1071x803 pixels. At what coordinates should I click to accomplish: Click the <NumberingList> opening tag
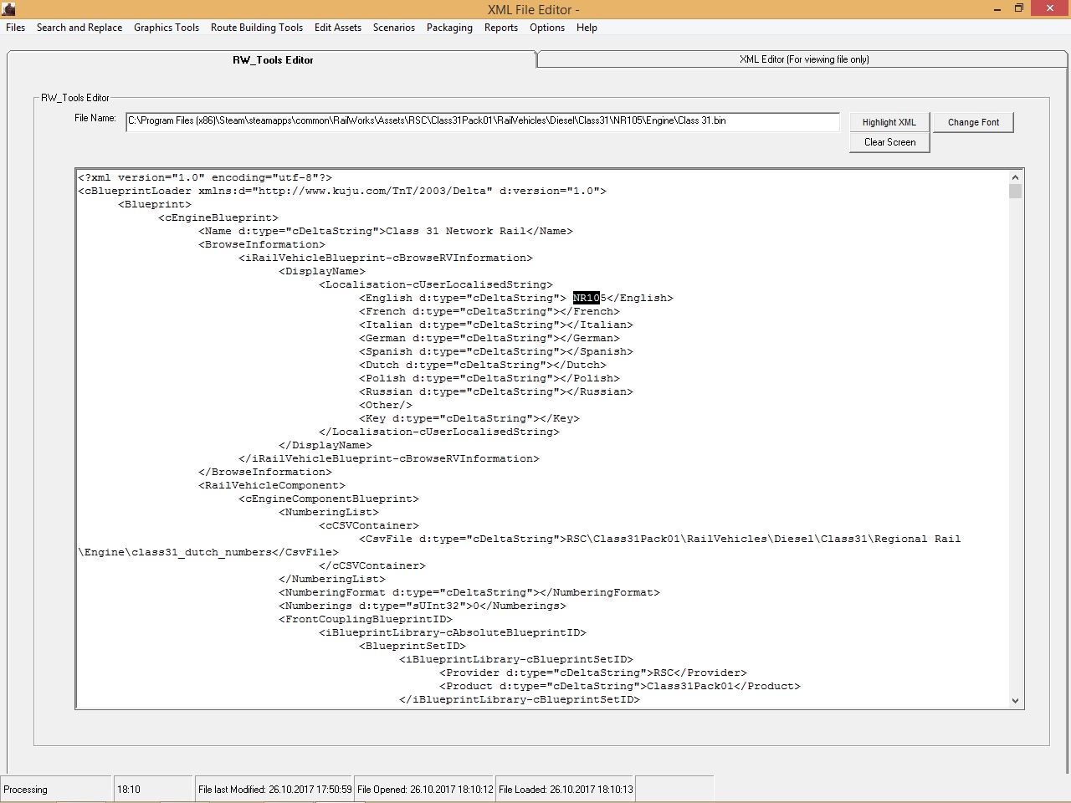pos(329,512)
